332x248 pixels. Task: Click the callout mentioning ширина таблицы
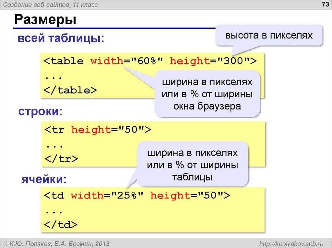point(194,165)
